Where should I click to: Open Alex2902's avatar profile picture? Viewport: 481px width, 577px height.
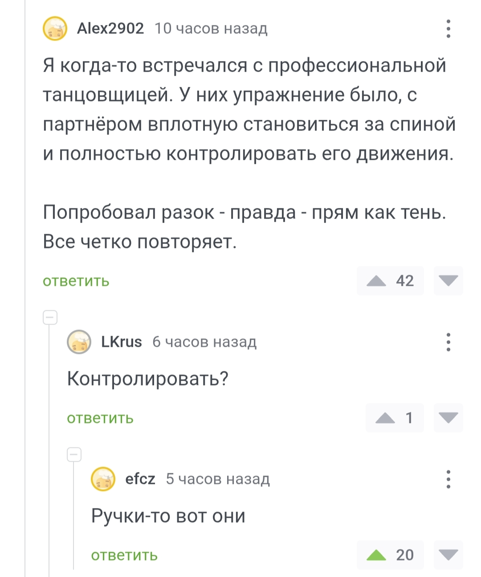[55, 28]
